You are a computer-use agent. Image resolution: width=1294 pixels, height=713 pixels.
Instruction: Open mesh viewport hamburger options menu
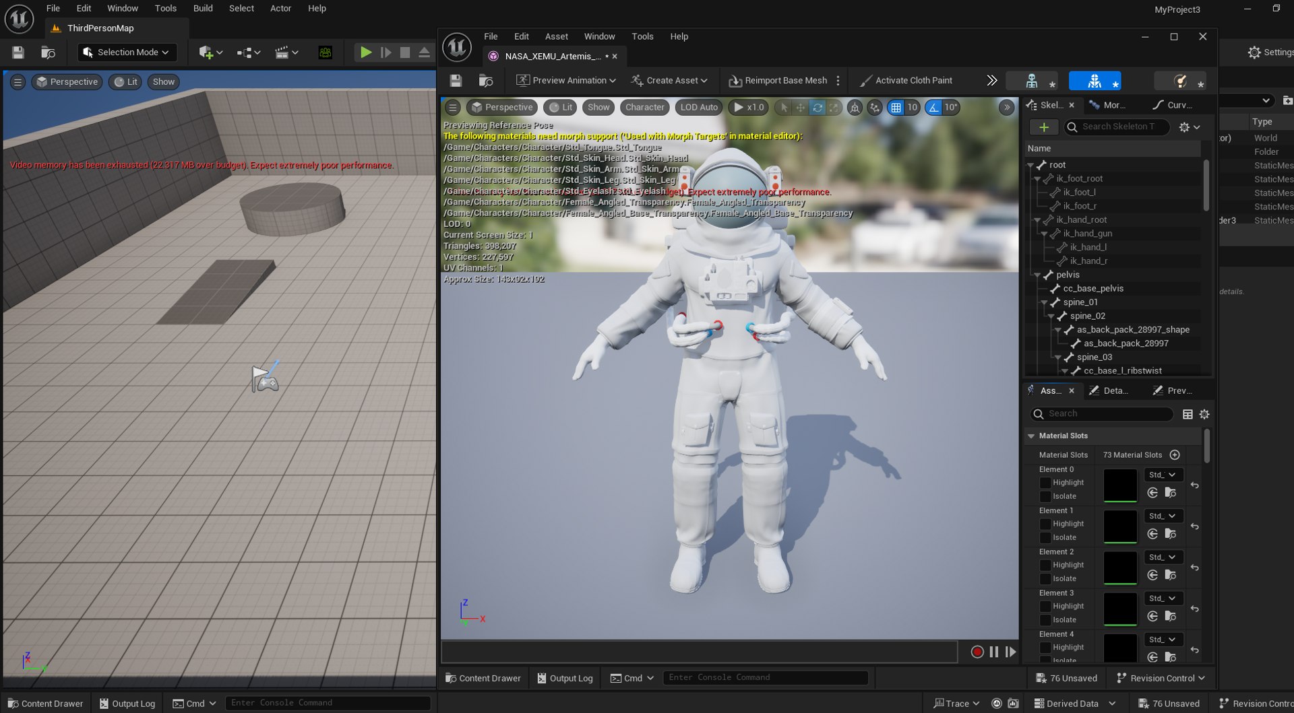coord(453,108)
